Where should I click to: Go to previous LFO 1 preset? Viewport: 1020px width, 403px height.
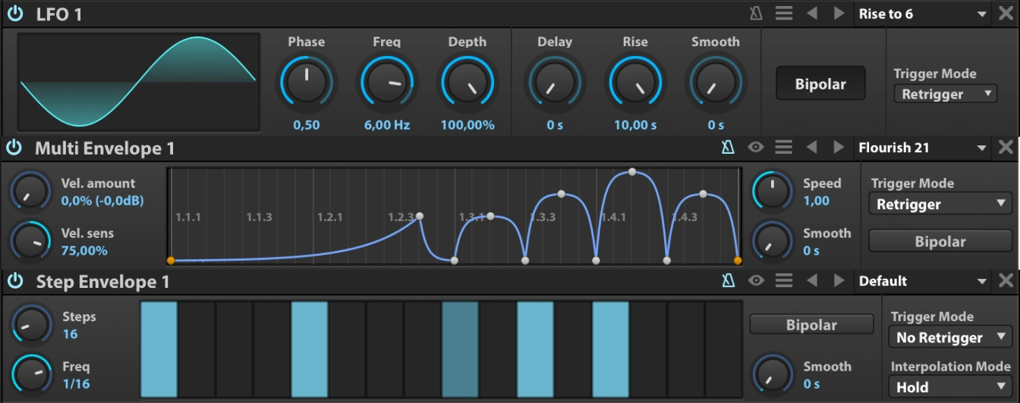811,14
